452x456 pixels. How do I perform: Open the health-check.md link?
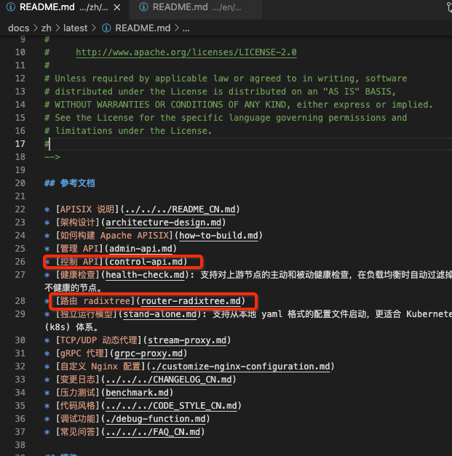click(145, 275)
